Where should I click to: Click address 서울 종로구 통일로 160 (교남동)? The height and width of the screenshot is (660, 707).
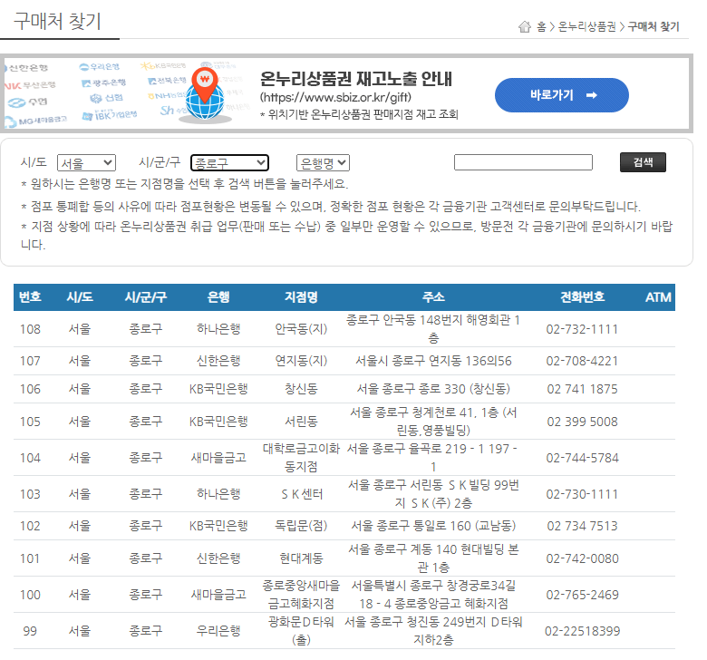pos(433,526)
